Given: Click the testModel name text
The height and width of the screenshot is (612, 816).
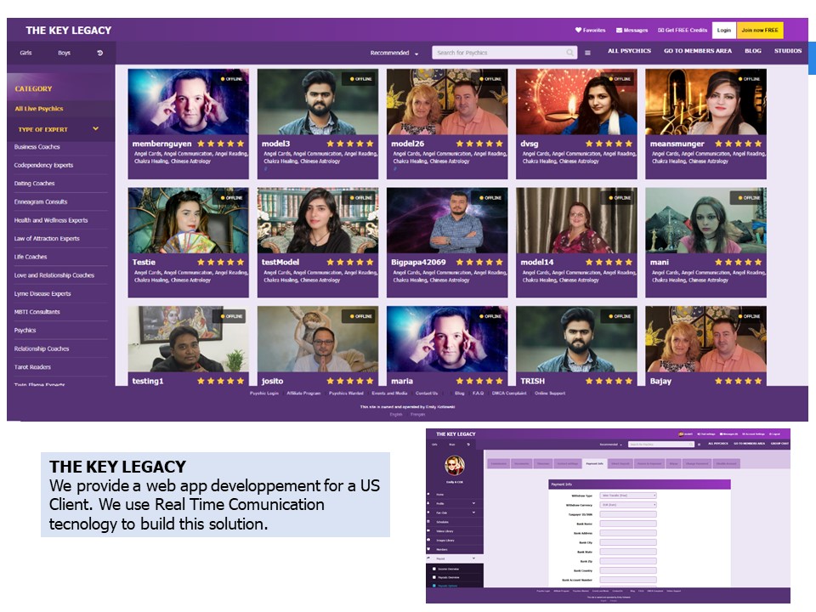Looking at the screenshot, I should (280, 263).
